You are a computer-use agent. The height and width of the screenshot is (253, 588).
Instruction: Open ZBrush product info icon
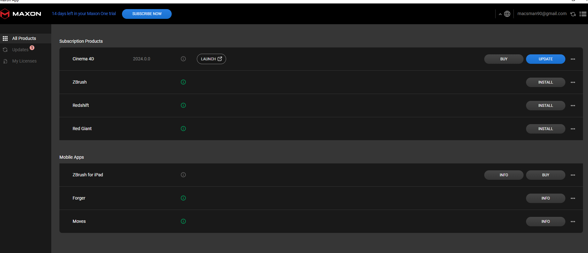(x=183, y=82)
